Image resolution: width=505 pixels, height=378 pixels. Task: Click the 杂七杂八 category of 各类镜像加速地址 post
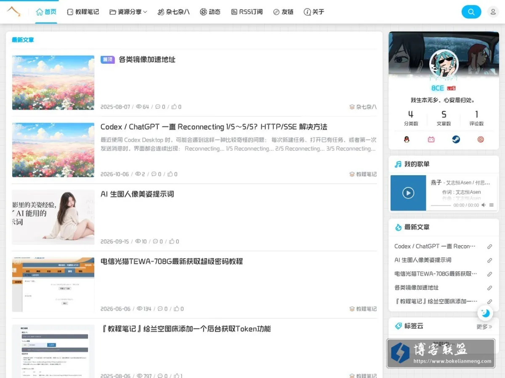click(363, 107)
